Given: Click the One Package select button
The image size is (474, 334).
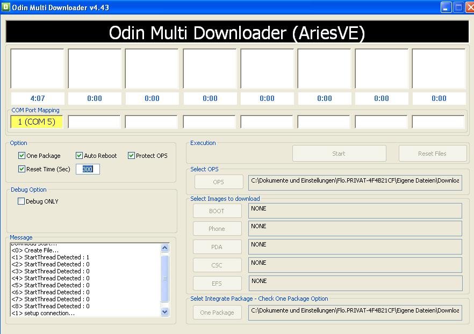Looking at the screenshot, I should click(217, 313).
